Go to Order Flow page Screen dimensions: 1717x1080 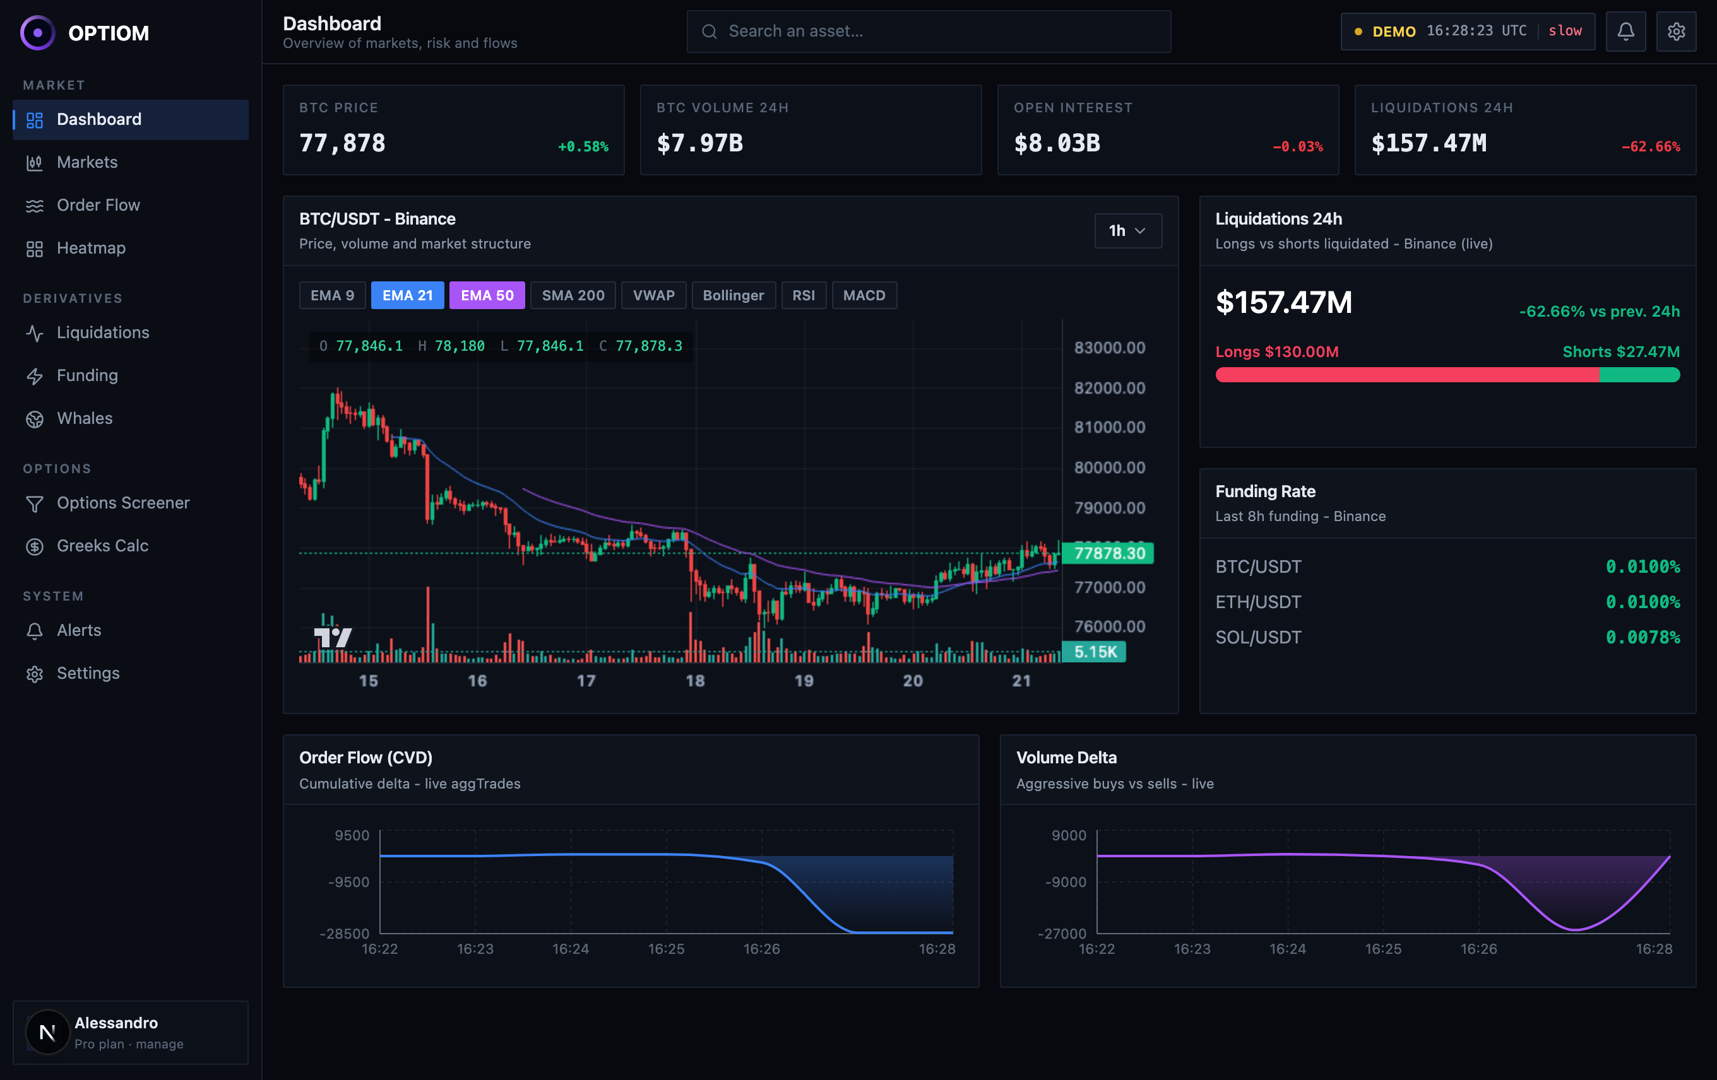131,205
